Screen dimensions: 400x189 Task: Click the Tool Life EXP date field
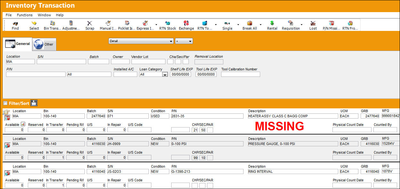click(206, 74)
